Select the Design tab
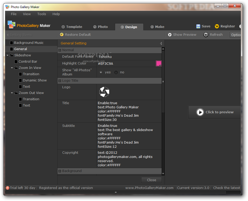This screenshot has width=248, height=201. click(129, 27)
